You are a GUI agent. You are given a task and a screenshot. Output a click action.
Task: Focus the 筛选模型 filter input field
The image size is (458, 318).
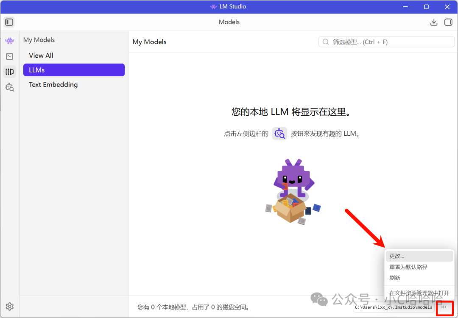386,42
